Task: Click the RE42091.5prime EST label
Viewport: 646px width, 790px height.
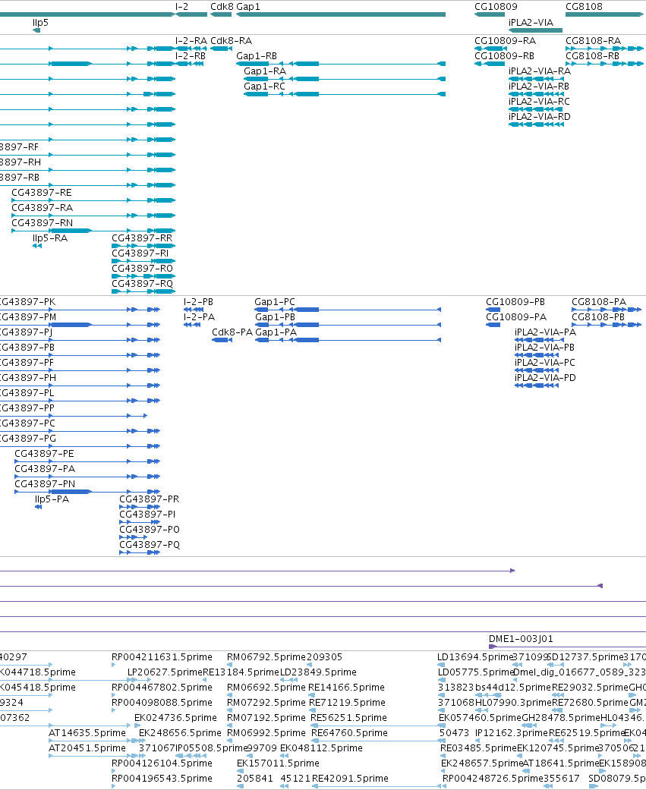Action: (350, 779)
